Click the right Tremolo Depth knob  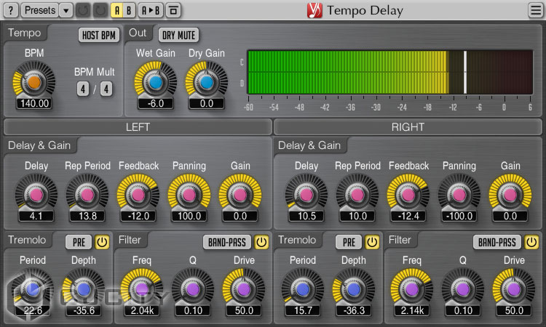click(x=354, y=289)
